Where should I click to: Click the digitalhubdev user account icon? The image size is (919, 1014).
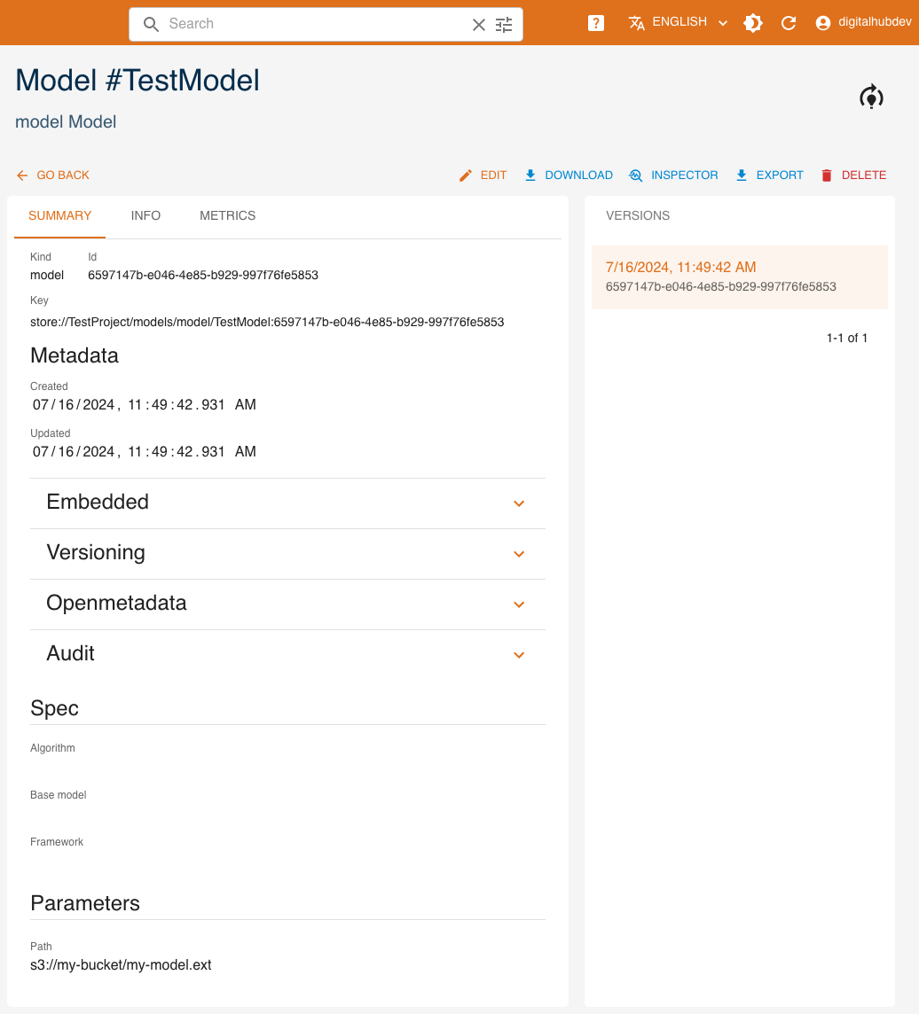coord(823,23)
